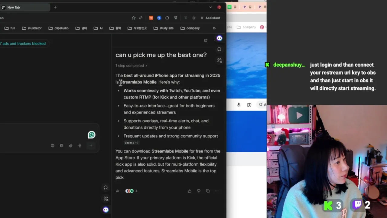Expand the tab list chevron in tab bar
This screenshot has height=218, width=387.
point(210,7)
